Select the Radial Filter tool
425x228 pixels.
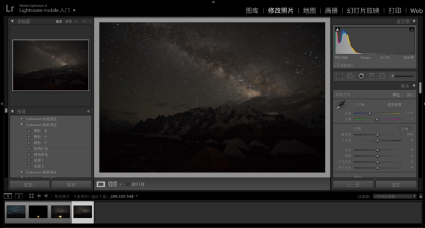point(382,76)
